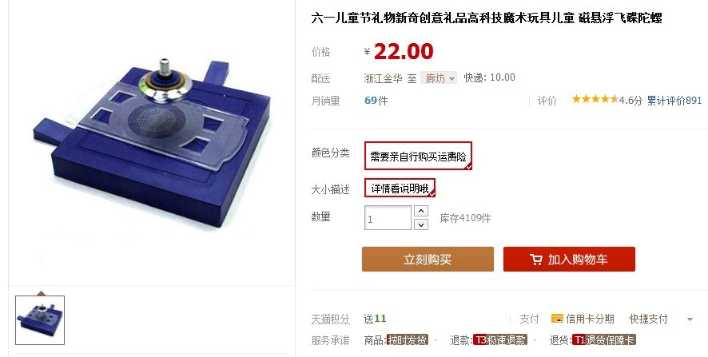Click the 按时发货 service badge
Image resolution: width=708 pixels, height=357 pixels.
click(x=408, y=340)
